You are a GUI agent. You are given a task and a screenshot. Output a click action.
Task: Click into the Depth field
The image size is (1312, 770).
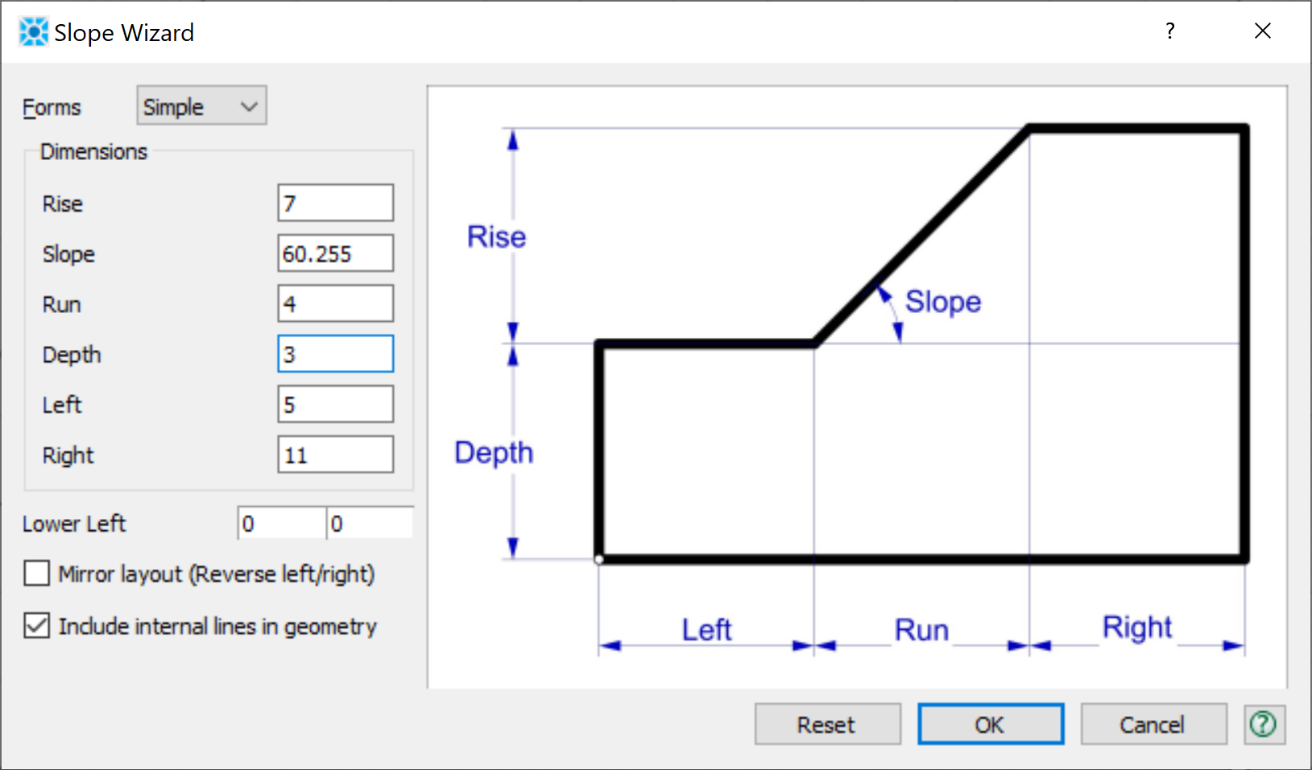335,355
